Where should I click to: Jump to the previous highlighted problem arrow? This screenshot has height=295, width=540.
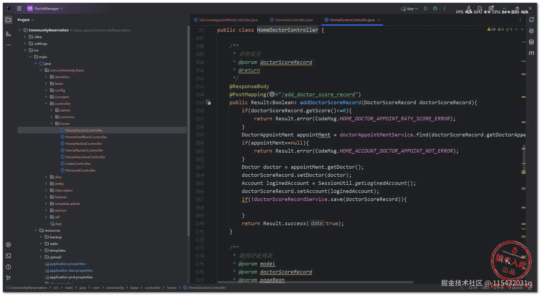click(516, 29)
